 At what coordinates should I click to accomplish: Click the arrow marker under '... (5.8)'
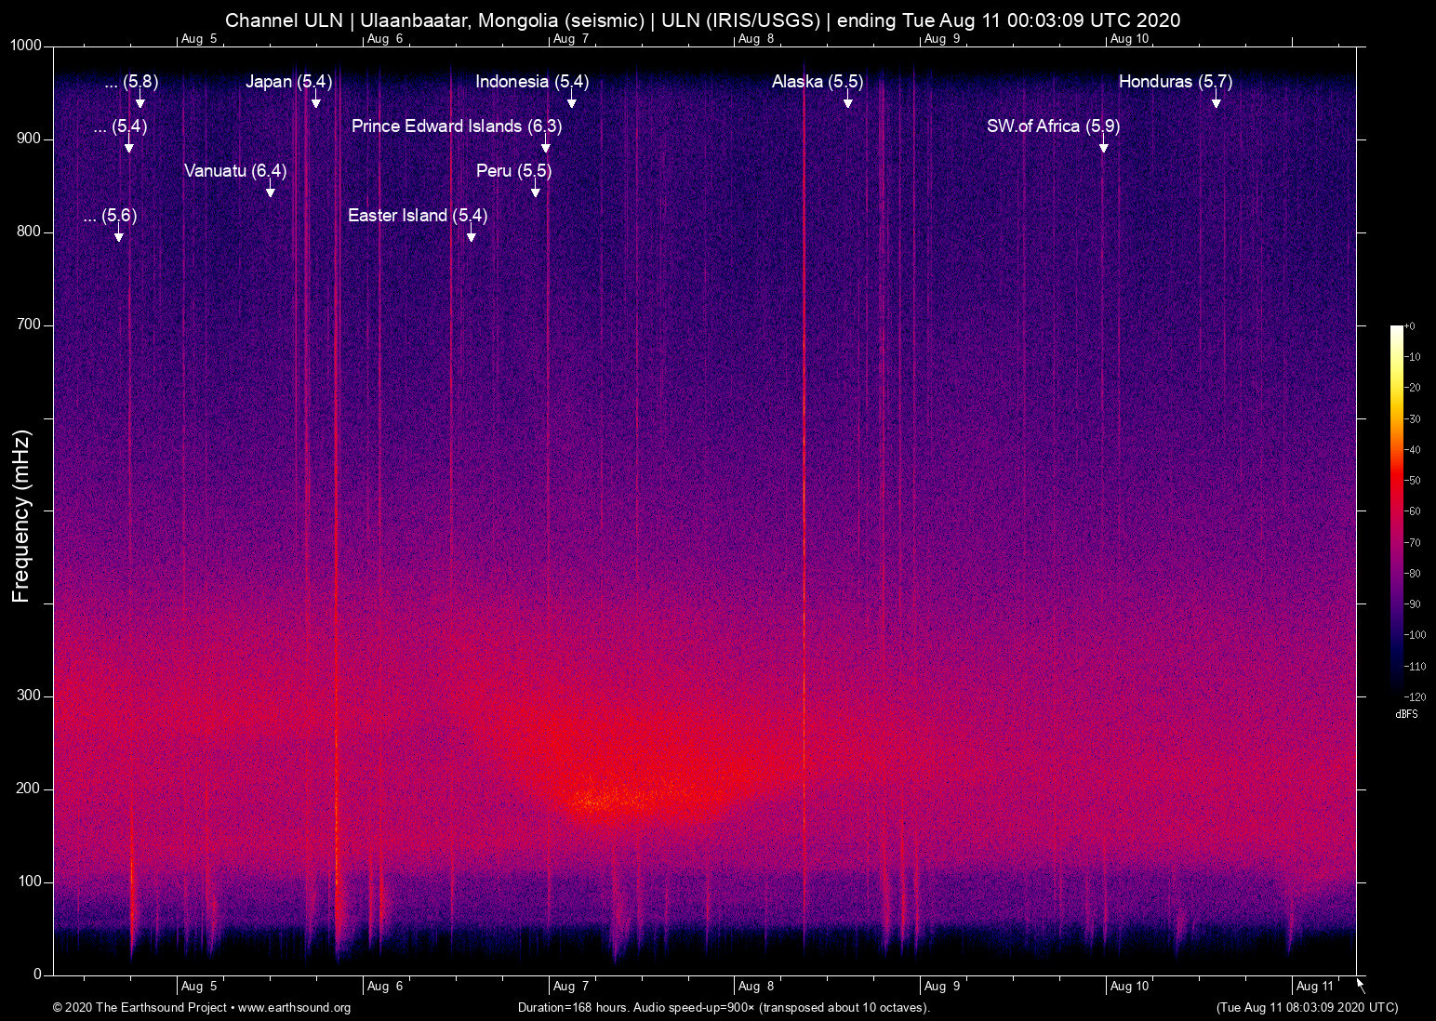coord(140,99)
